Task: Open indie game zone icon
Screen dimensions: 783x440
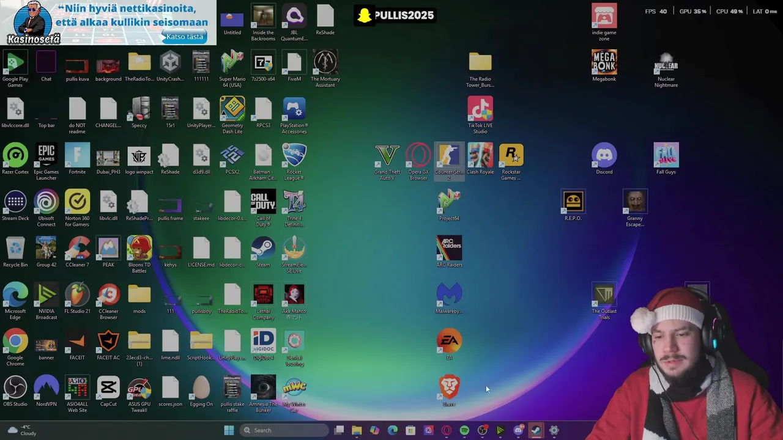Action: (x=604, y=22)
